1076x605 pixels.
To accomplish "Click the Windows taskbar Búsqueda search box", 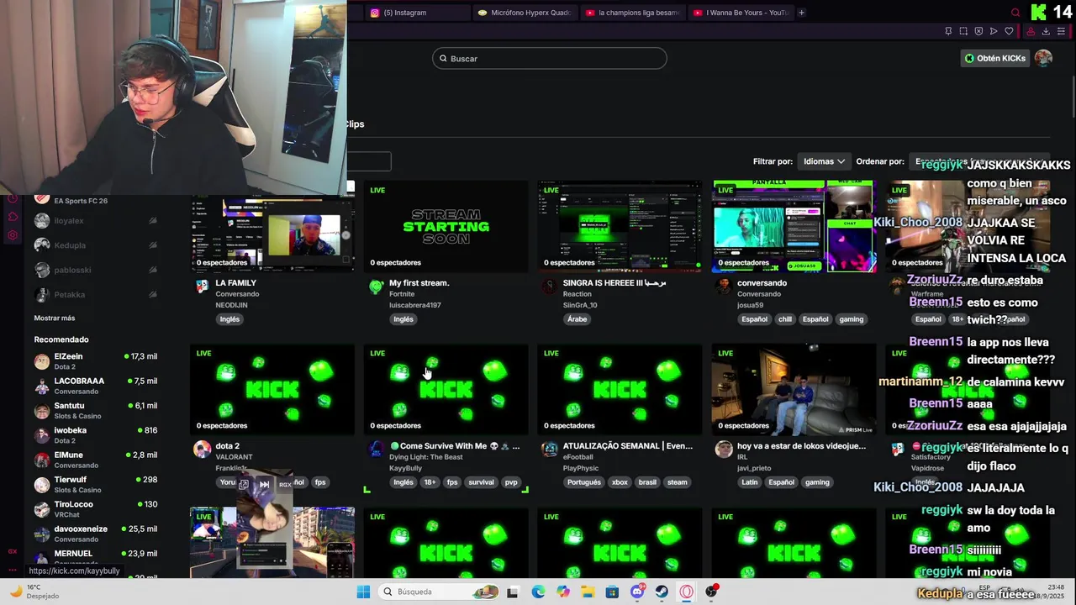I will coord(437,592).
